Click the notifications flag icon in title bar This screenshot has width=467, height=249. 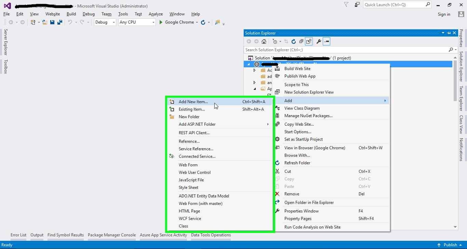pos(346,4)
